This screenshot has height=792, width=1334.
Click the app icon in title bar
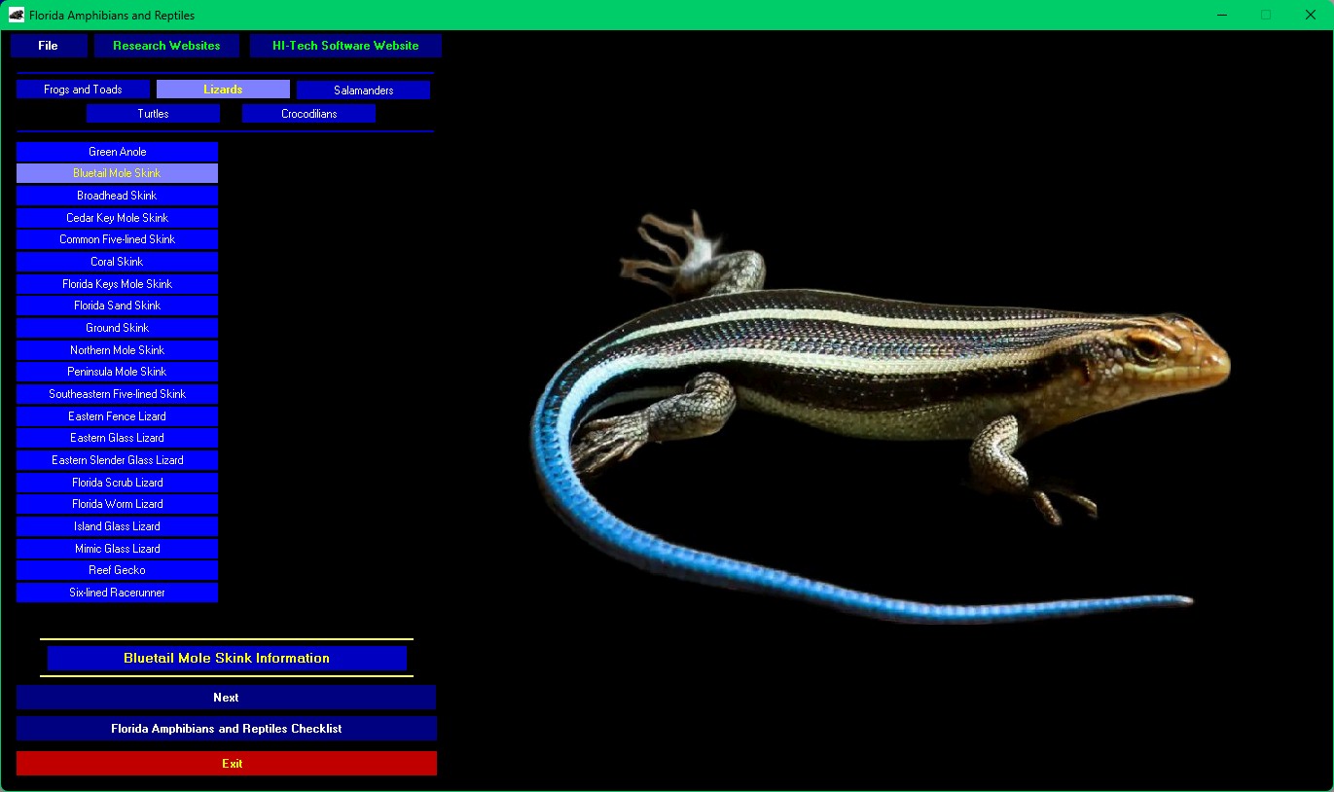point(17,15)
